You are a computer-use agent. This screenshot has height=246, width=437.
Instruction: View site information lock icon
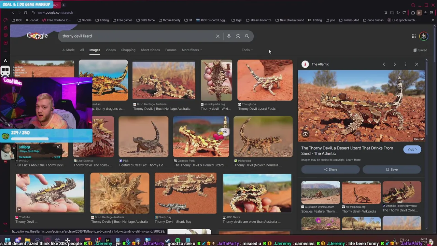[x=33, y=13]
